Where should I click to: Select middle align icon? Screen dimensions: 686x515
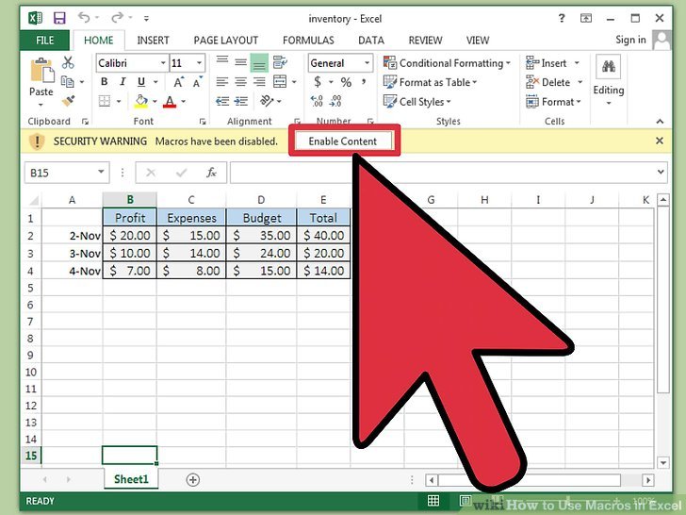(x=240, y=62)
